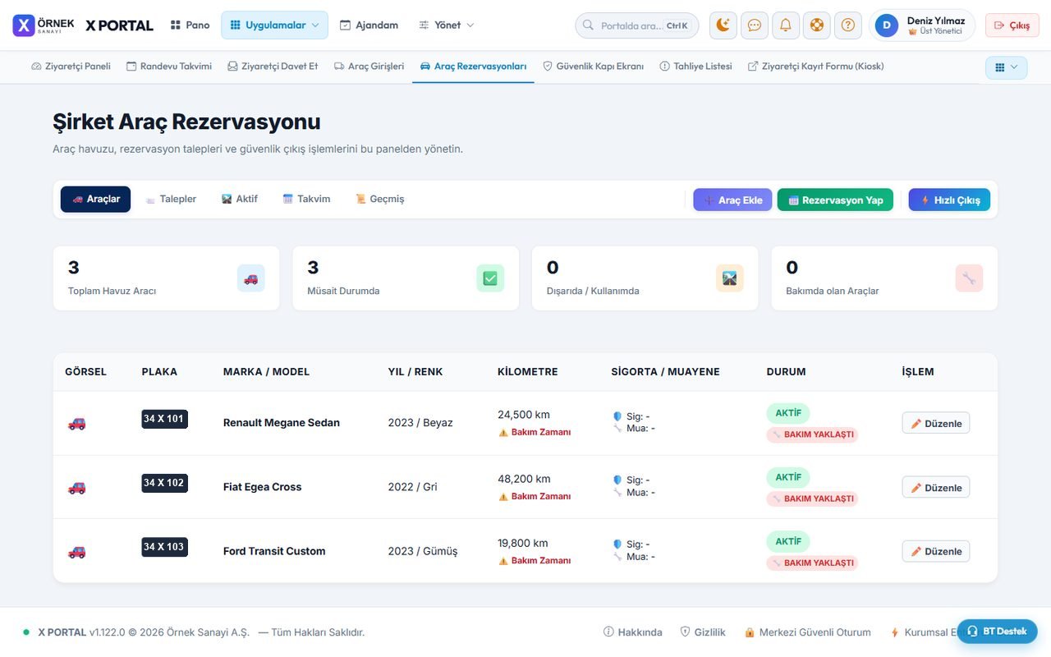This screenshot has width=1051, height=657.
Task: Open the Ziyaretçi Paneli page
Action: coord(71,67)
